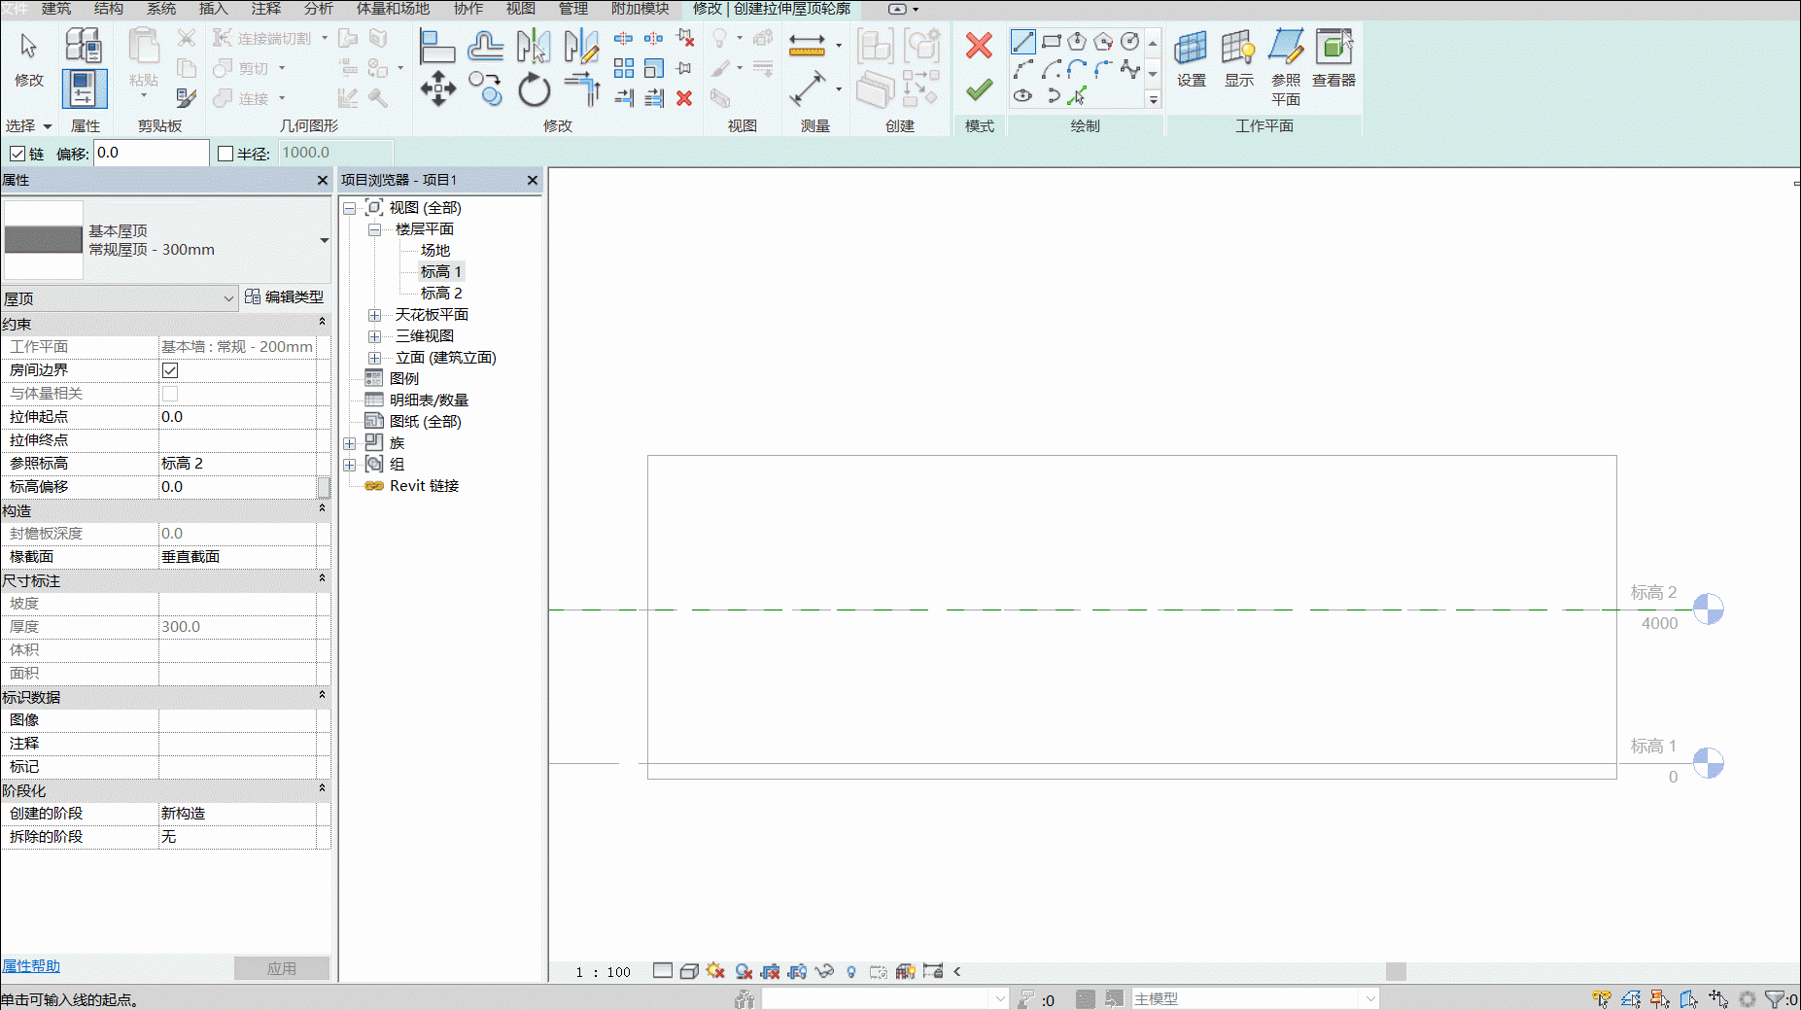Open the Properties help link

coord(31,966)
